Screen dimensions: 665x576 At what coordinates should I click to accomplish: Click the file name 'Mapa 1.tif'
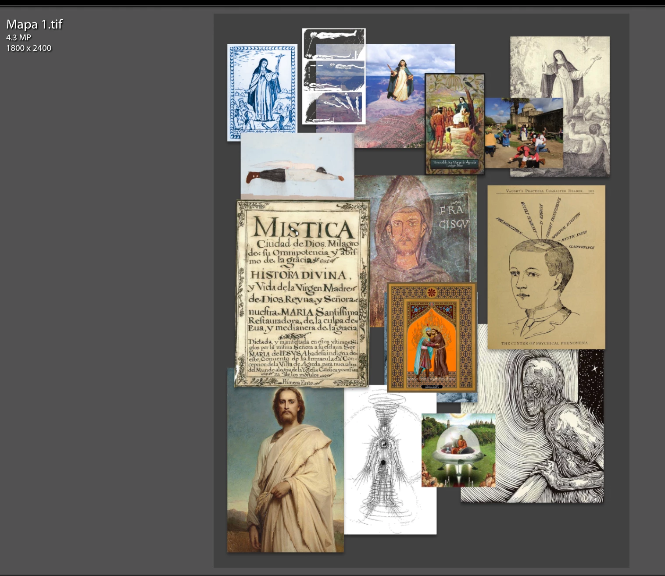click(x=34, y=24)
